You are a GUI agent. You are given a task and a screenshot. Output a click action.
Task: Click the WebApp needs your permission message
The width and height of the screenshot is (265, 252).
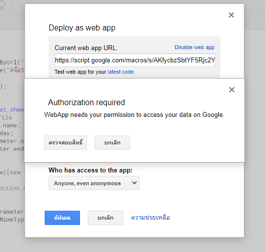click(134, 115)
